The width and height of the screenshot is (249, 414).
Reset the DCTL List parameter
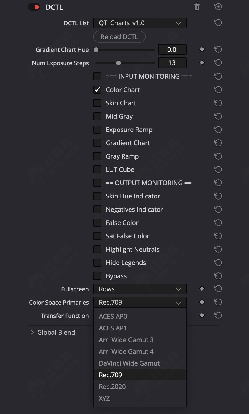pos(218,23)
